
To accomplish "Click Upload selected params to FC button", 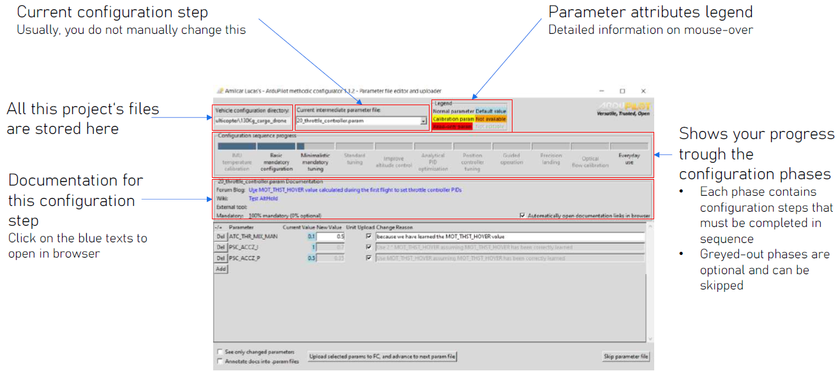I will (x=382, y=356).
